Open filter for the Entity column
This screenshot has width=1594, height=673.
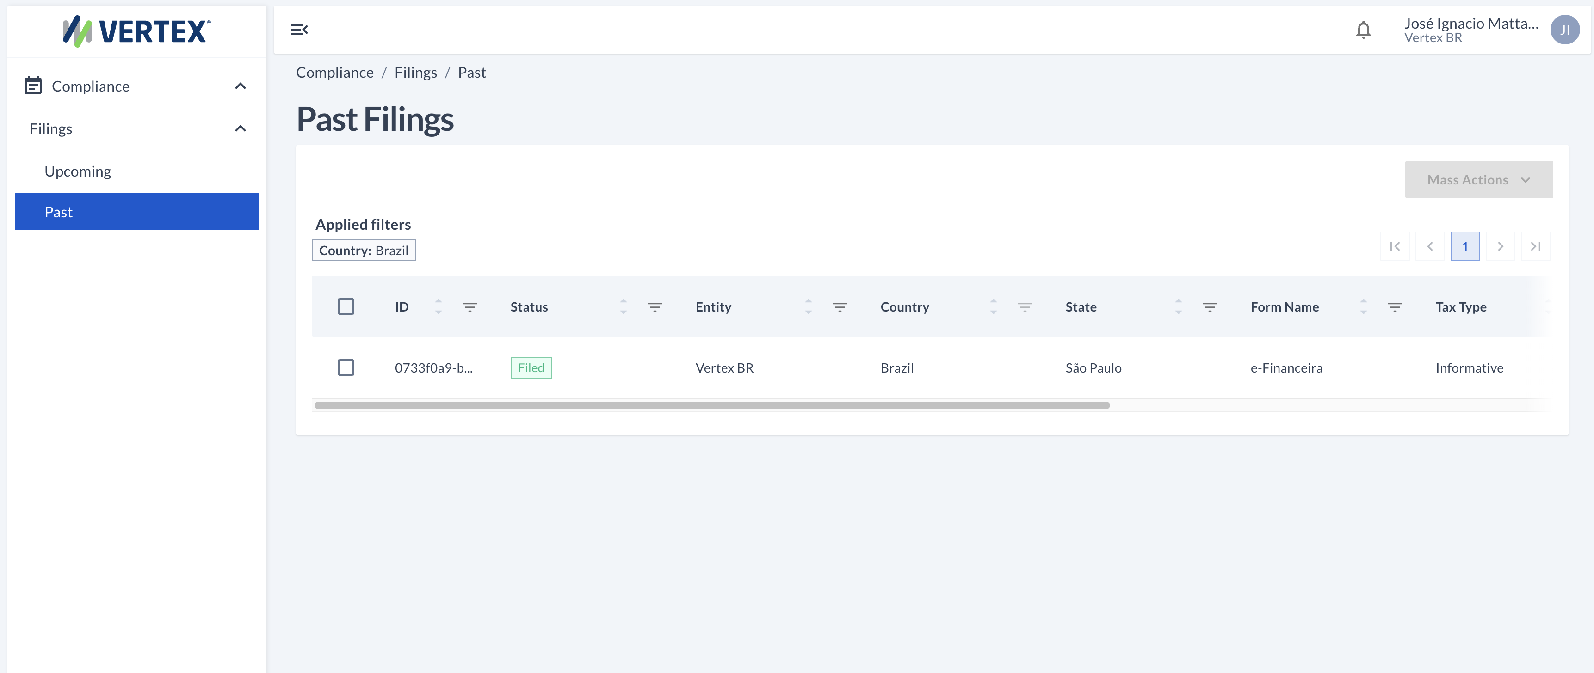click(840, 307)
